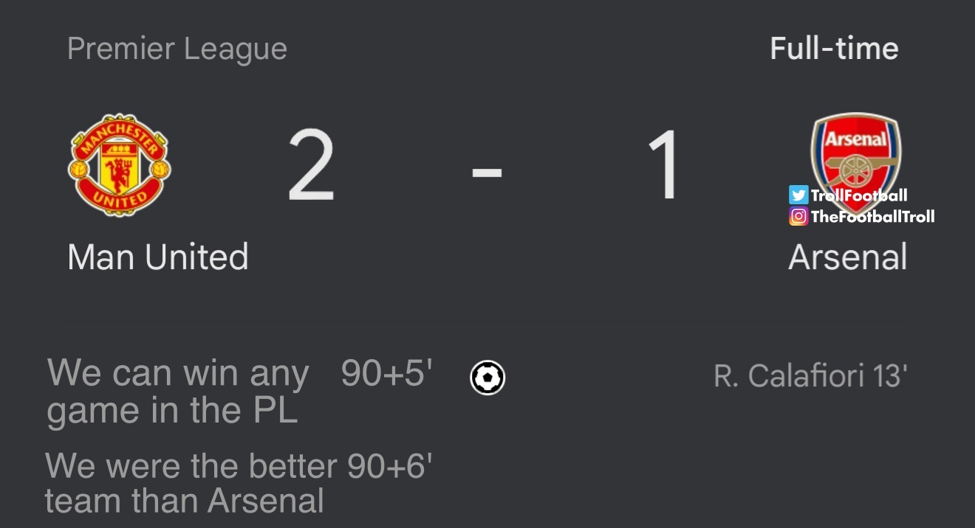
Task: Click the 90+5' minute marker
Action: click(386, 374)
